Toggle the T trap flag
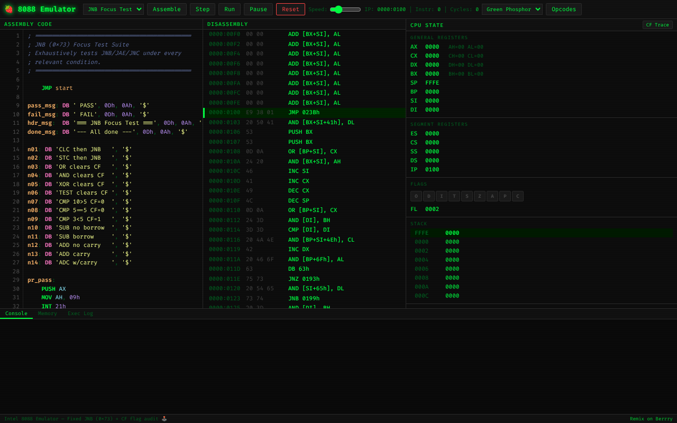 coord(454,196)
